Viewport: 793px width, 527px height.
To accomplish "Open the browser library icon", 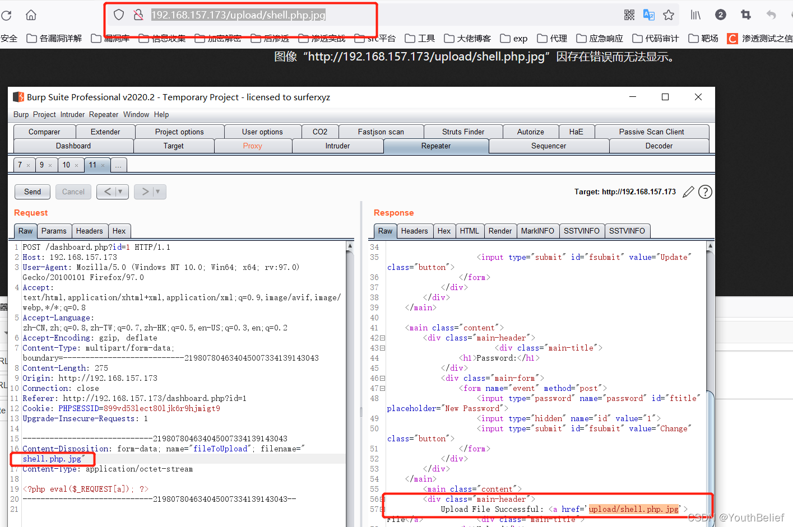I will 695,15.
